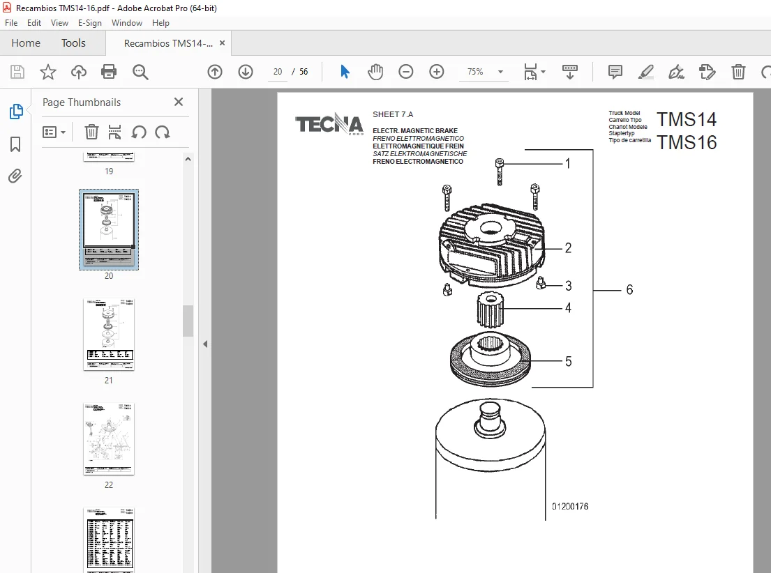Open the Bookmarks sidebar panel
The height and width of the screenshot is (573, 771).
[15, 144]
